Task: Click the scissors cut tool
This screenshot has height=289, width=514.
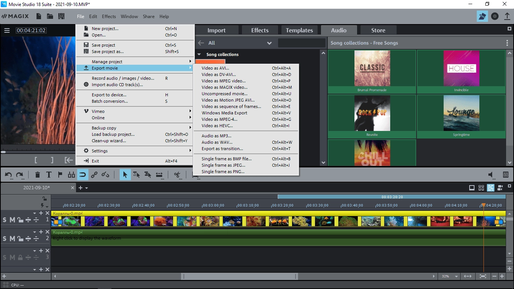Action: 177,175
